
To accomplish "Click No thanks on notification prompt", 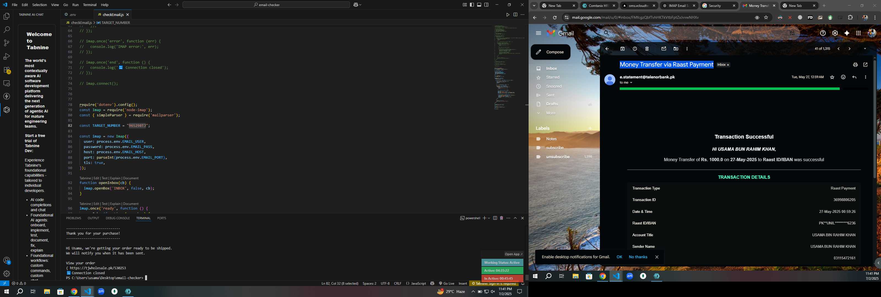I will (x=638, y=257).
